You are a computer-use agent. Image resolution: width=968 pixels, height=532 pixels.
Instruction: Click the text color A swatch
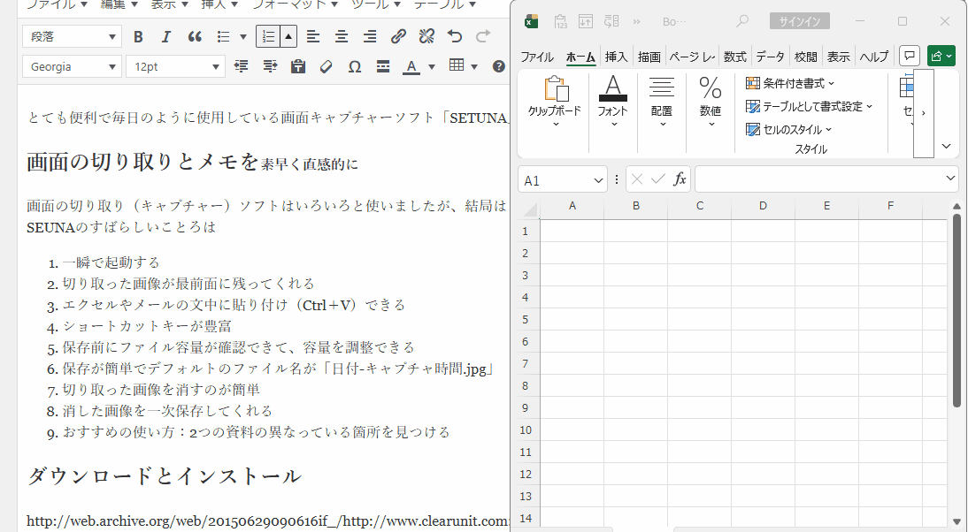(x=411, y=66)
